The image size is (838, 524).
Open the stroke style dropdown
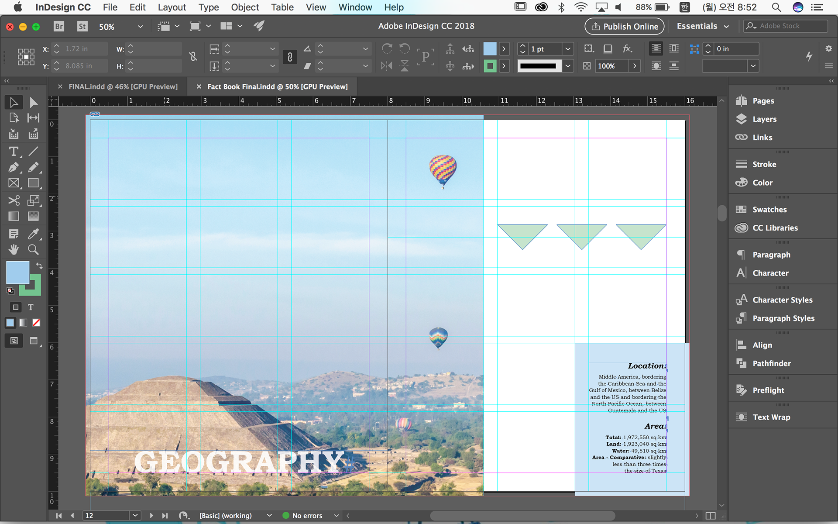point(568,66)
